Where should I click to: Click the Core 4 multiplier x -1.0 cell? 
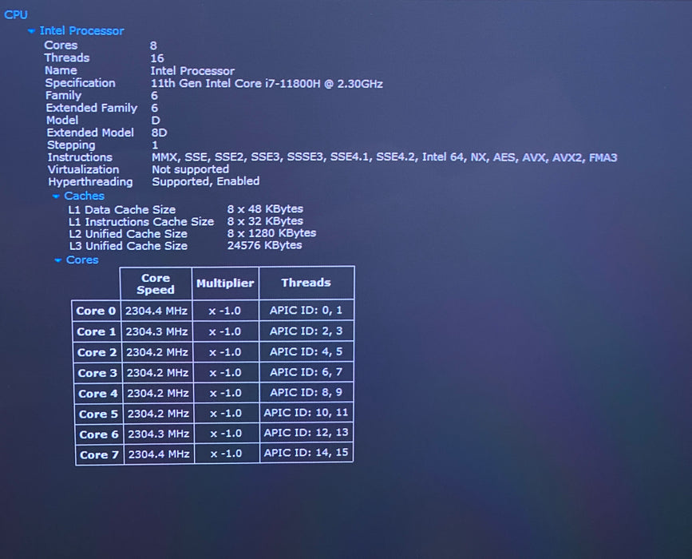(x=227, y=393)
